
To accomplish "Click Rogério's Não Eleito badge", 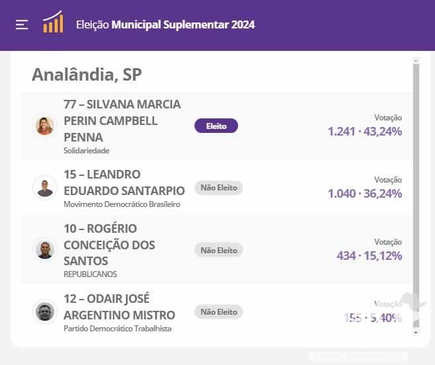I will [218, 250].
